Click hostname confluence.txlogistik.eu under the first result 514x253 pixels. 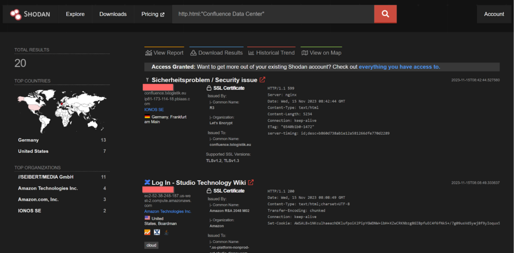coord(165,93)
